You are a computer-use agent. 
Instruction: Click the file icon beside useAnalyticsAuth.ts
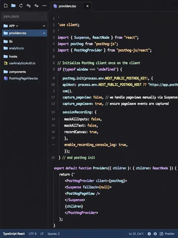pos(6,63)
